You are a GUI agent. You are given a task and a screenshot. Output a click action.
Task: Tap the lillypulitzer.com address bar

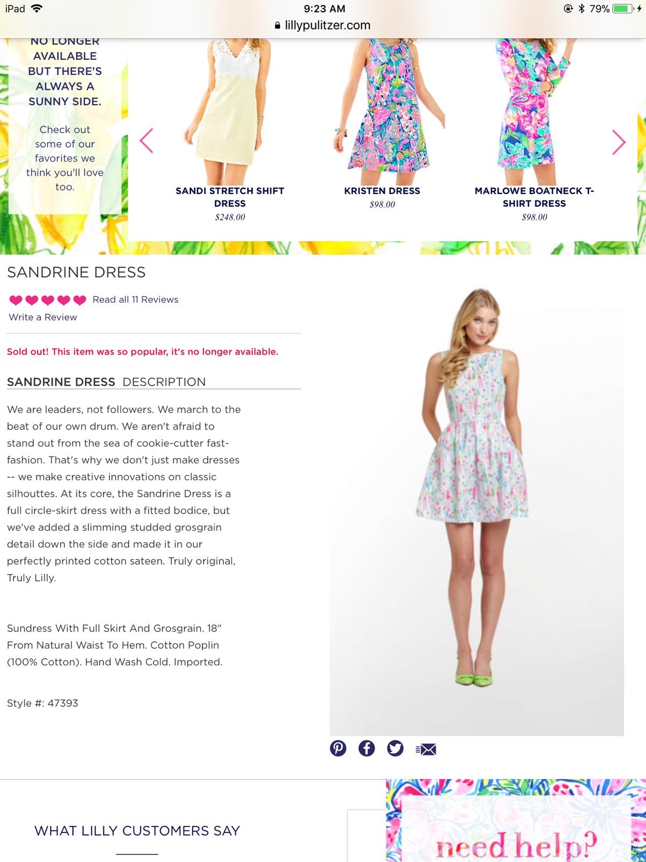[x=322, y=25]
